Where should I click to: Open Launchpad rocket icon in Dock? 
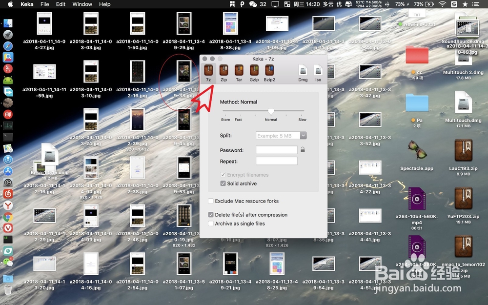tap(8, 35)
